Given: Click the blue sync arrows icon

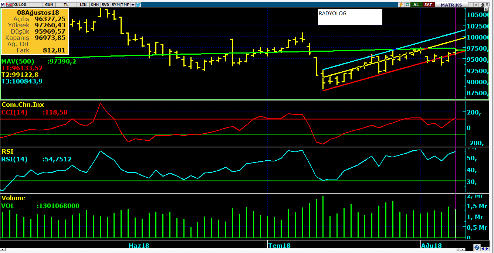Looking at the screenshot, I should 477,247.
